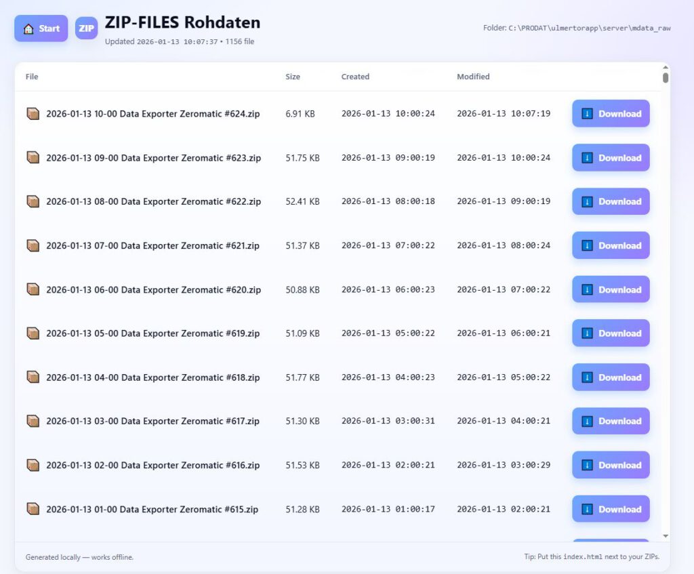Click download arrow icon for #617.zip row

[x=588, y=421]
